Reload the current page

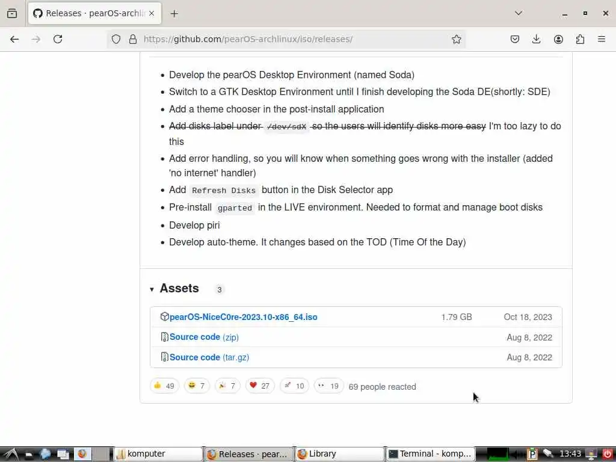click(58, 39)
